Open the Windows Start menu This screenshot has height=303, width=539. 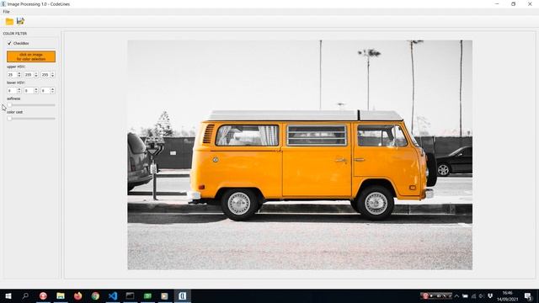pos(8,295)
